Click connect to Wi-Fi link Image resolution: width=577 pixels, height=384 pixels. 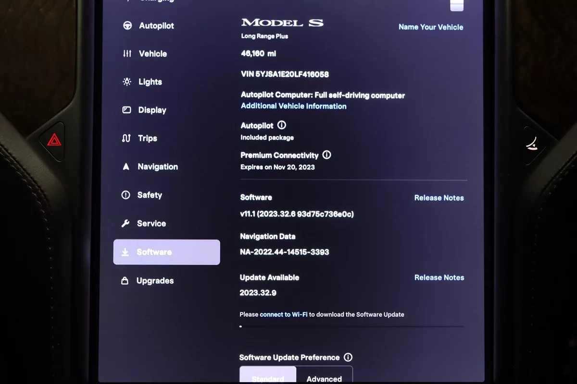[283, 314]
